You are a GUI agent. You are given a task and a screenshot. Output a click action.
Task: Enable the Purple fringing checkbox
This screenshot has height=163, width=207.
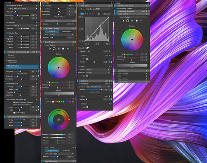[14, 113]
